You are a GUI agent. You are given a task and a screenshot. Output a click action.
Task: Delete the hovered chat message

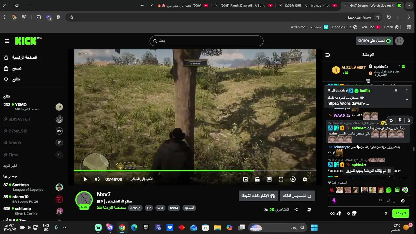[409, 120]
